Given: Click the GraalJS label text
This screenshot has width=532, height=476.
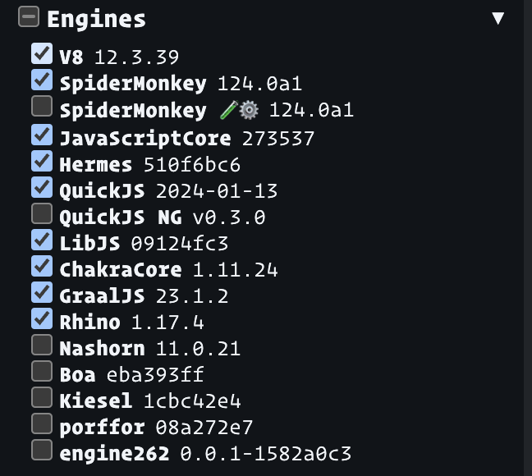Looking at the screenshot, I should click(x=102, y=296).
